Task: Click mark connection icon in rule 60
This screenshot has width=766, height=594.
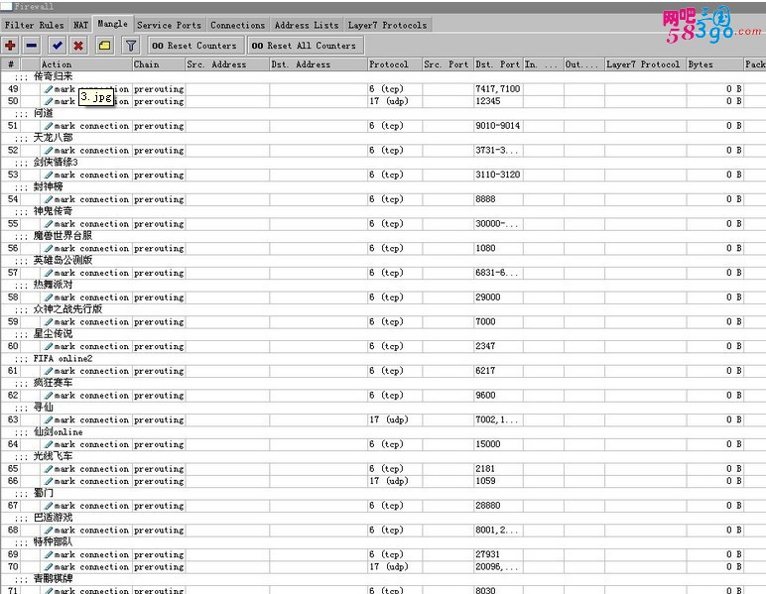Action: (x=48, y=346)
